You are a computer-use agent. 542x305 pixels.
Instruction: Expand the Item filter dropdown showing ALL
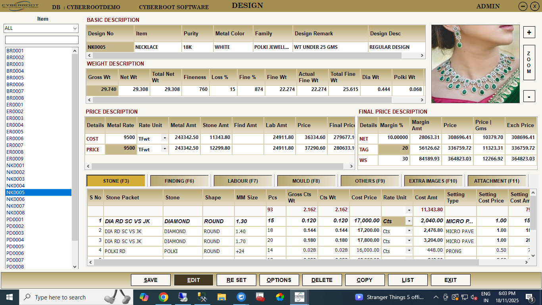75,28
